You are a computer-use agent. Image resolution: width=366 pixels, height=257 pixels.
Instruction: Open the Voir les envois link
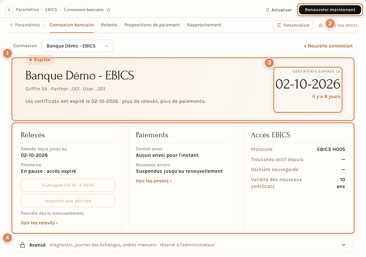(154, 181)
